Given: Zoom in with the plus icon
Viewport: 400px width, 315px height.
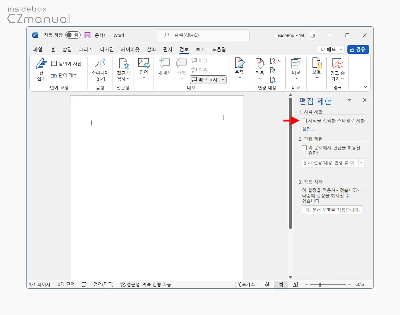Looking at the screenshot, I should [x=349, y=284].
